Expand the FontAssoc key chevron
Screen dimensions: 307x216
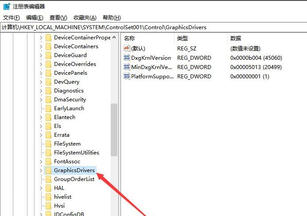(x=41, y=162)
